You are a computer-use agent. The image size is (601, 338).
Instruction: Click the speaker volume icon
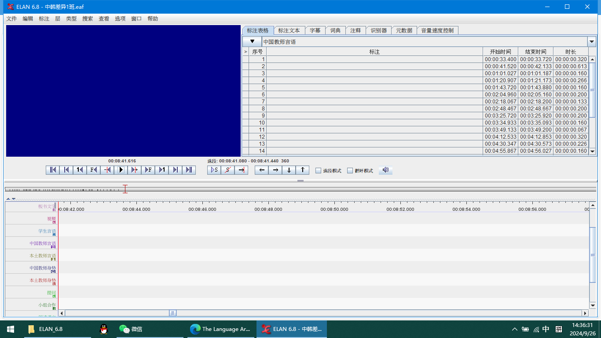[385, 170]
